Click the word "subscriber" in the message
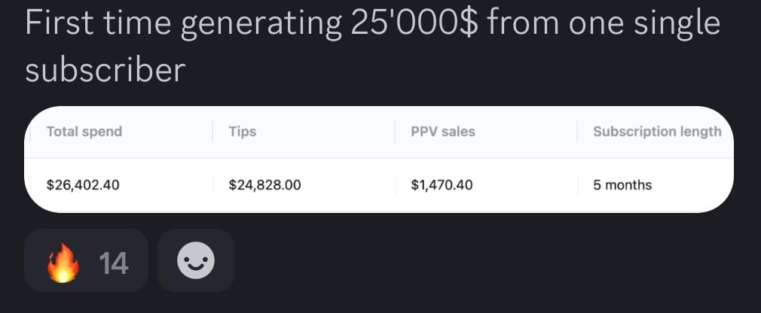Viewport: 761px width, 313px height. [x=105, y=71]
